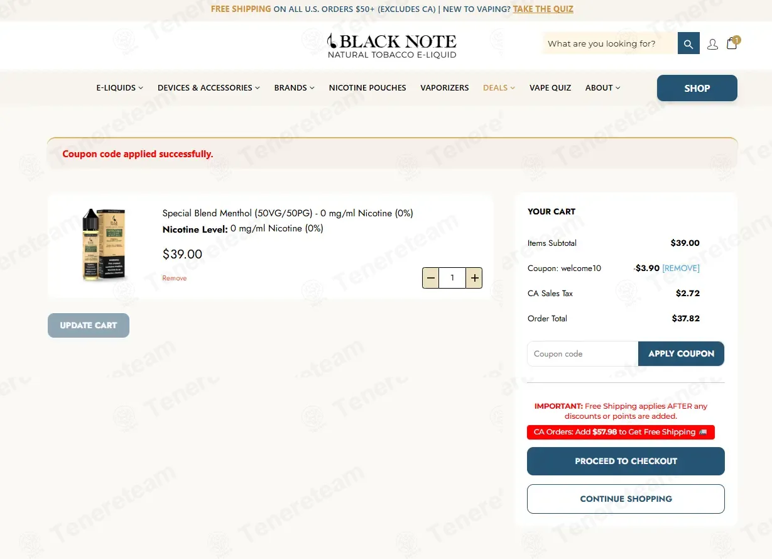Open the VAPORIZERS page

tap(445, 88)
